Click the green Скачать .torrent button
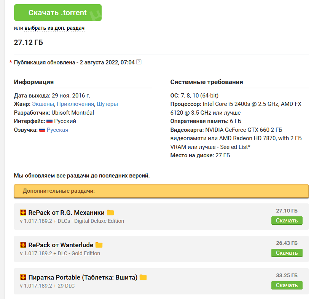314x299 pixels. point(58,13)
